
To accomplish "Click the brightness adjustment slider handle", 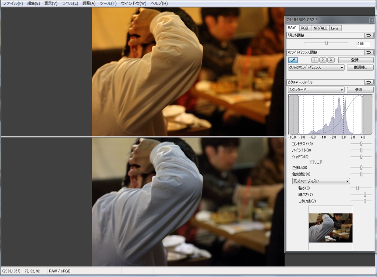I will point(327,43).
